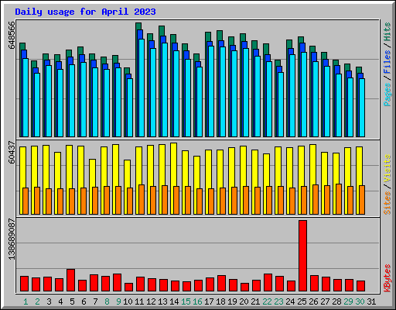Click the cyan Pages bar for day 18
The width and height of the screenshot is (396, 310).
click(x=223, y=91)
